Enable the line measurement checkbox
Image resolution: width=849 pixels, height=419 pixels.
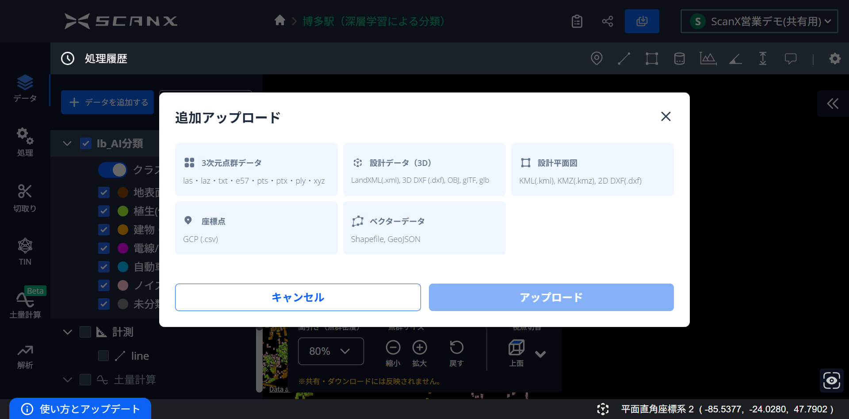(x=103, y=356)
